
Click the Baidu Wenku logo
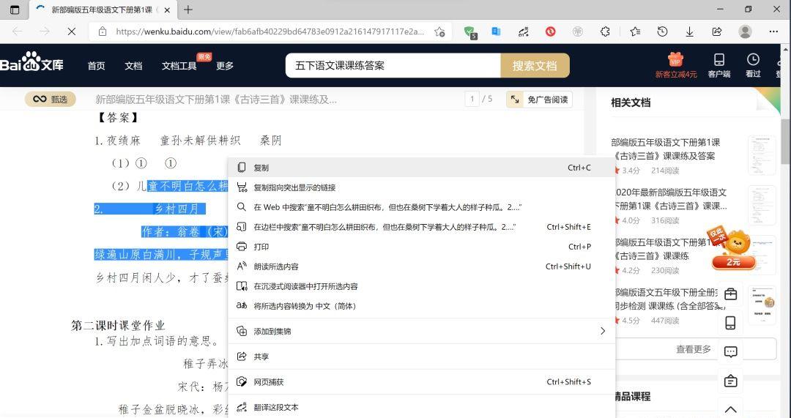pyautogui.click(x=31, y=62)
